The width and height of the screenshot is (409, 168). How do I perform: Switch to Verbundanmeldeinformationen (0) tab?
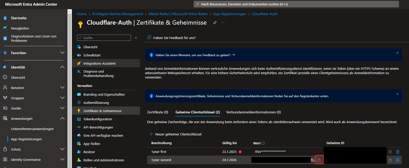[253, 112]
